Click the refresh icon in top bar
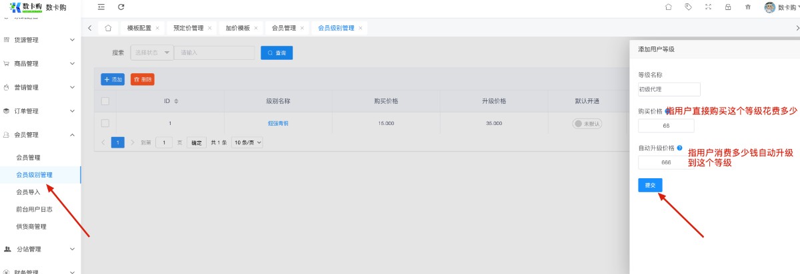 pos(121,7)
